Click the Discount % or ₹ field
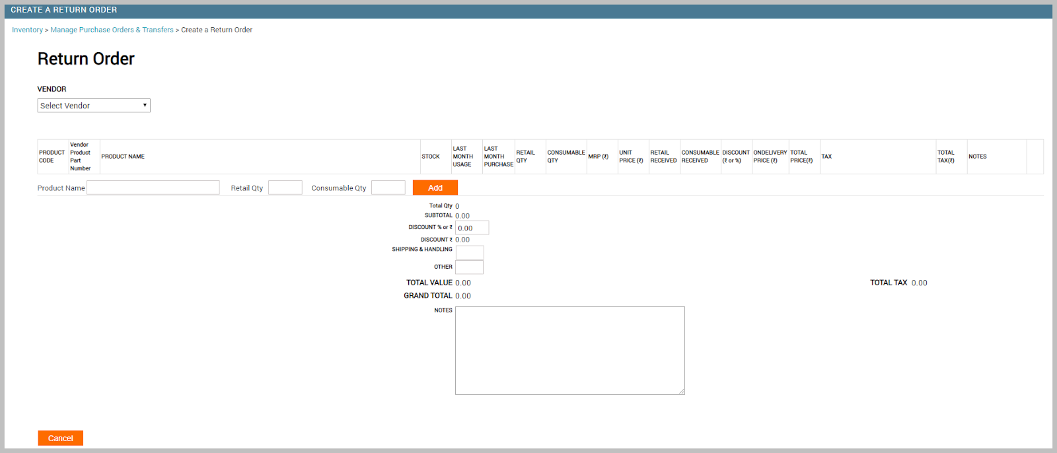 pyautogui.click(x=472, y=228)
